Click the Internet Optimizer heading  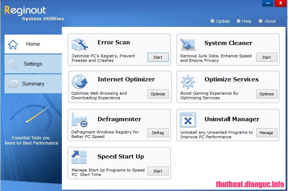click(x=126, y=79)
